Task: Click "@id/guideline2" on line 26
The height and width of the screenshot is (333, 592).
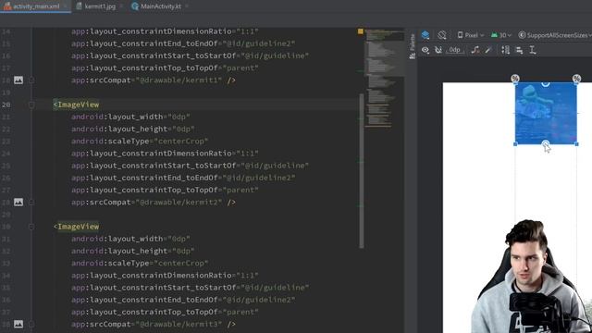Action: [259, 178]
